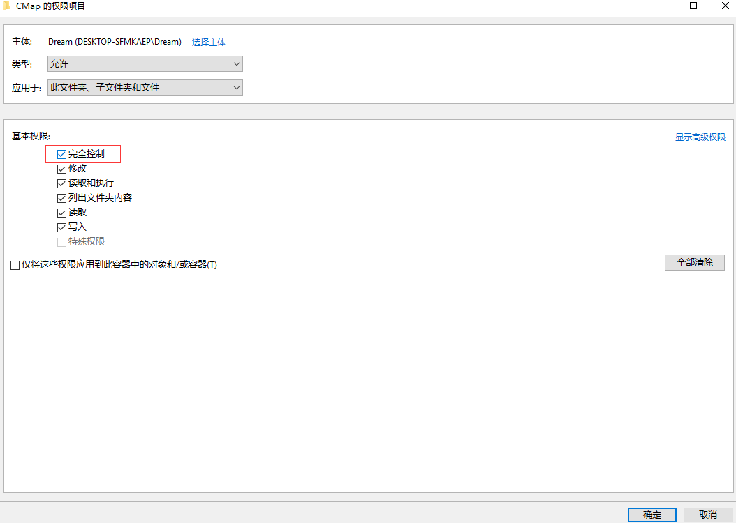Close the CMap 权限项目 window
The image size is (736, 523).
click(726, 6)
